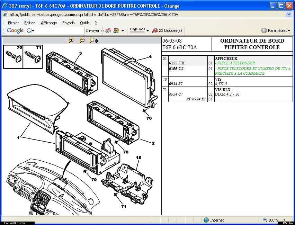
Task: Expand the status bar zoom level dropdown
Action: pos(285,220)
